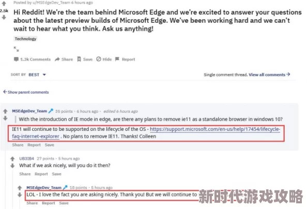307x209 pixels.
Task: Open the Sort By Best dropdown
Action: [37, 74]
